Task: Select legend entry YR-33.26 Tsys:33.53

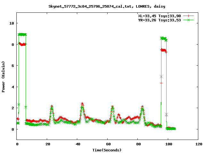Action: pyautogui.click(x=160, y=20)
